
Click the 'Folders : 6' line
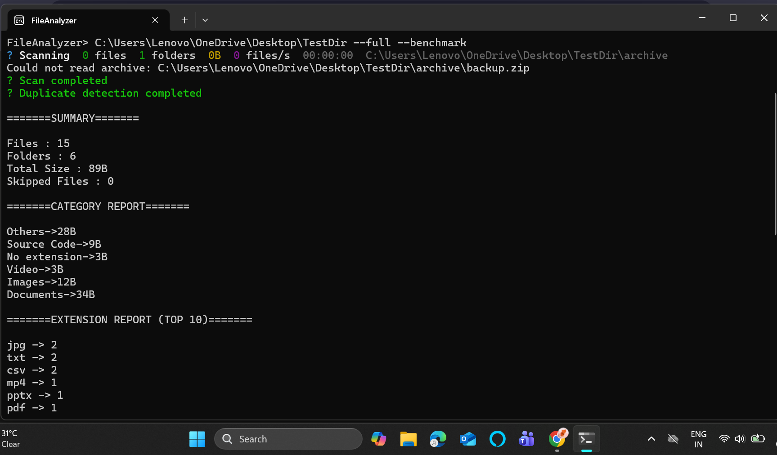pyautogui.click(x=41, y=156)
